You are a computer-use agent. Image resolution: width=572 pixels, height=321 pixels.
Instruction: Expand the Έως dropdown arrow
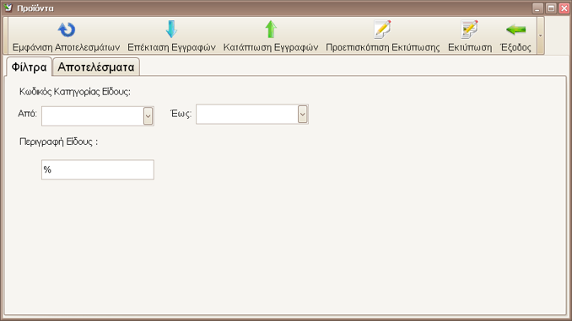point(302,114)
